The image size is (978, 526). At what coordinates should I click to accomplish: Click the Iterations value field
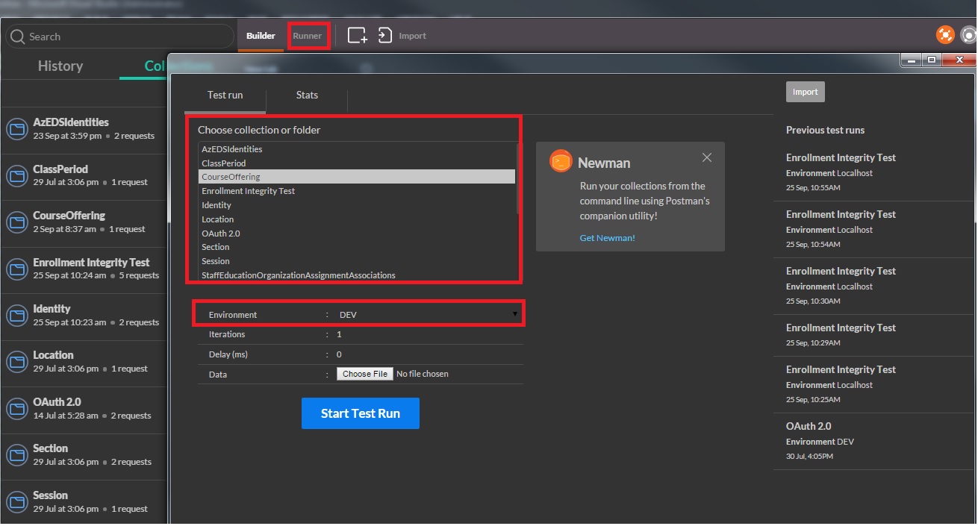point(429,334)
